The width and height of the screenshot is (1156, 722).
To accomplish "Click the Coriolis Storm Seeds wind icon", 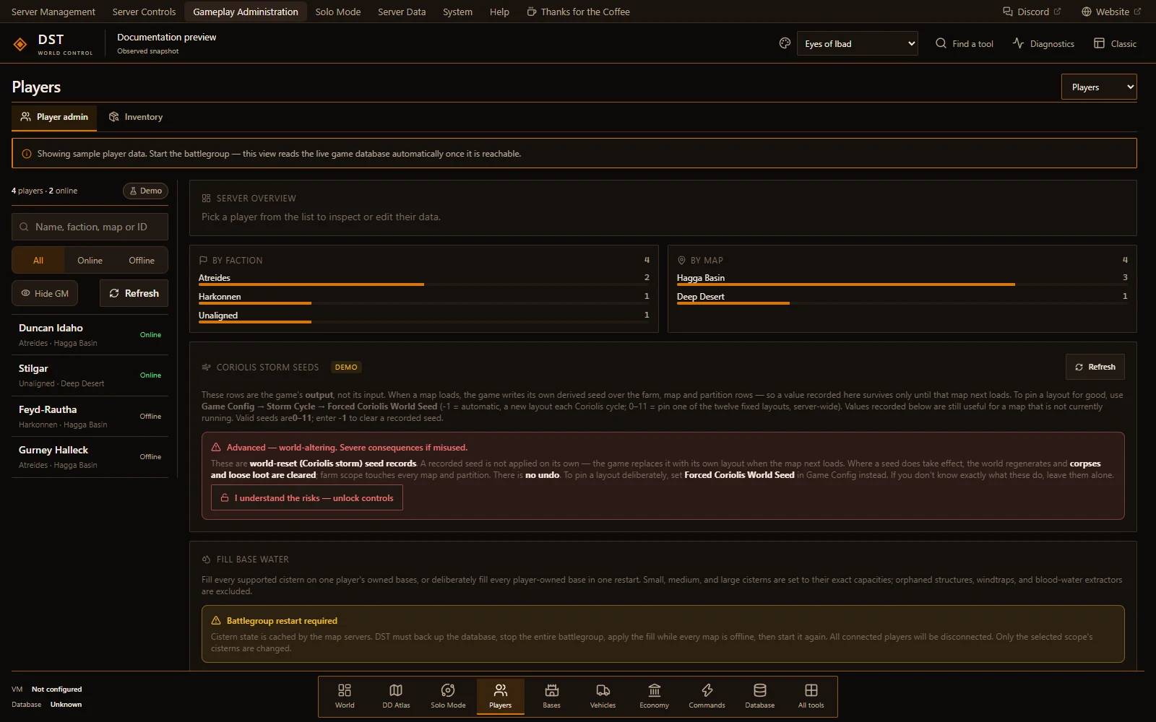I will coord(206,367).
